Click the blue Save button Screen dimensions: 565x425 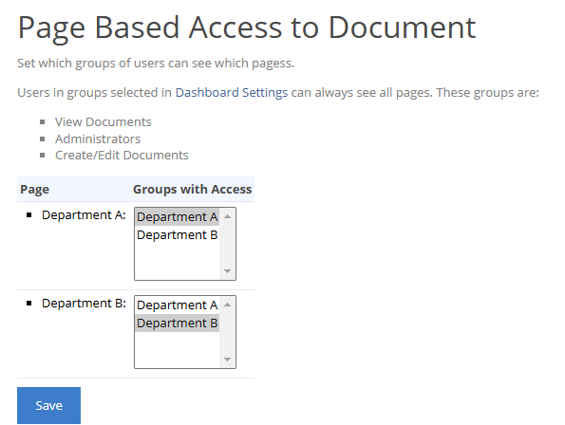click(x=48, y=405)
